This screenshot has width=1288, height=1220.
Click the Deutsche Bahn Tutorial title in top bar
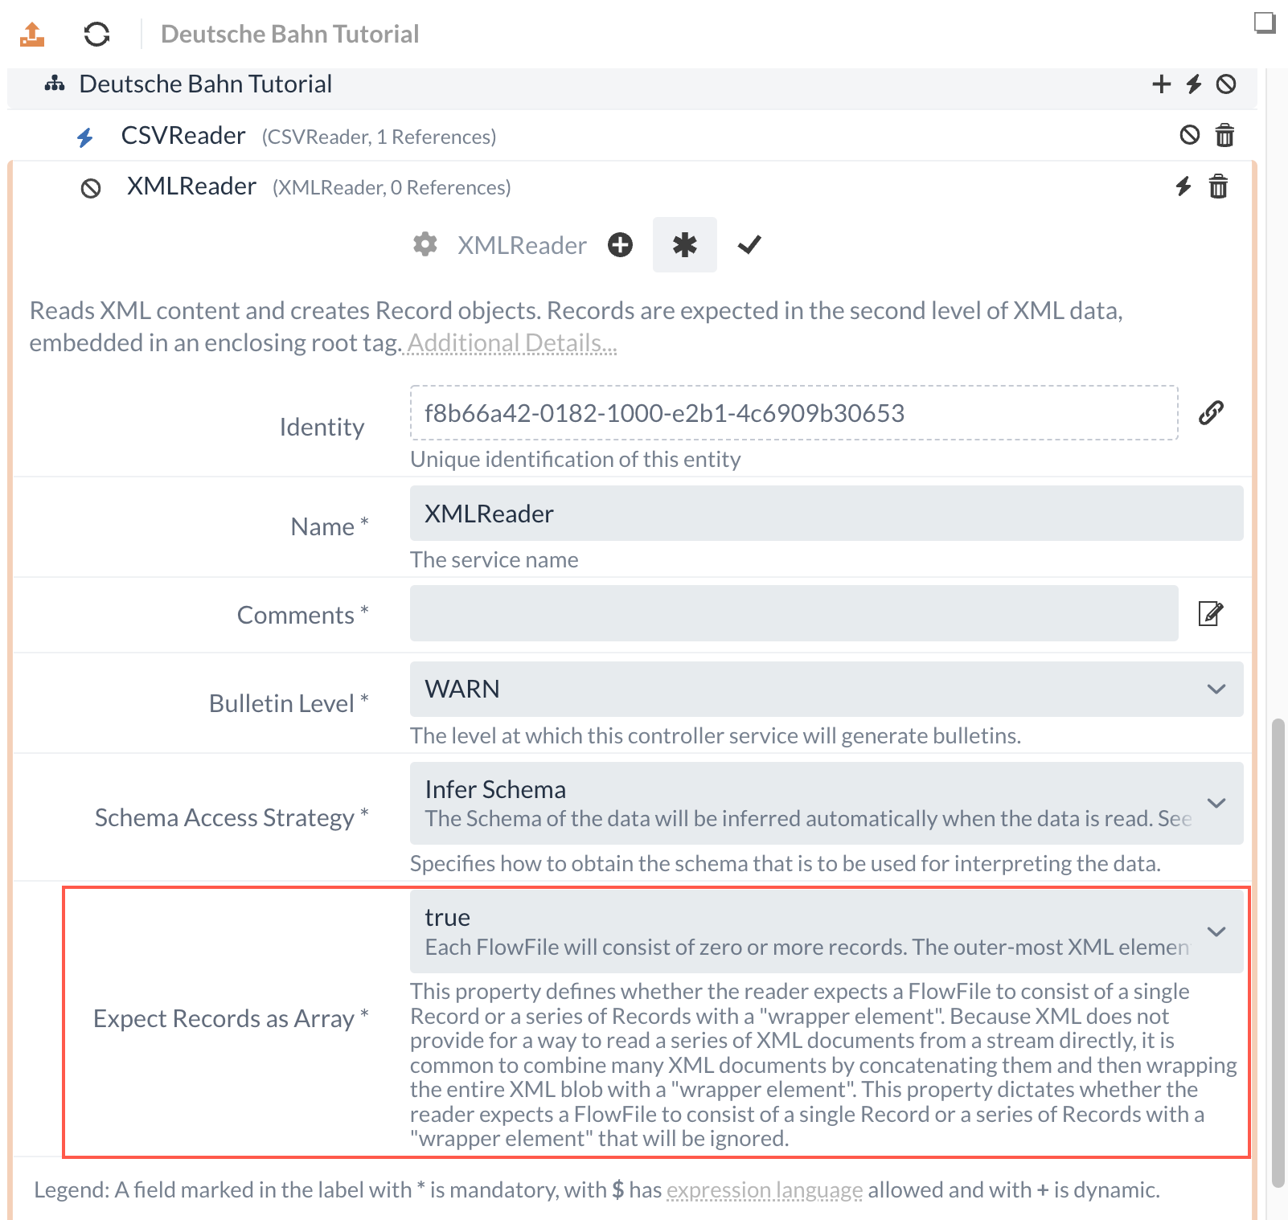(289, 34)
